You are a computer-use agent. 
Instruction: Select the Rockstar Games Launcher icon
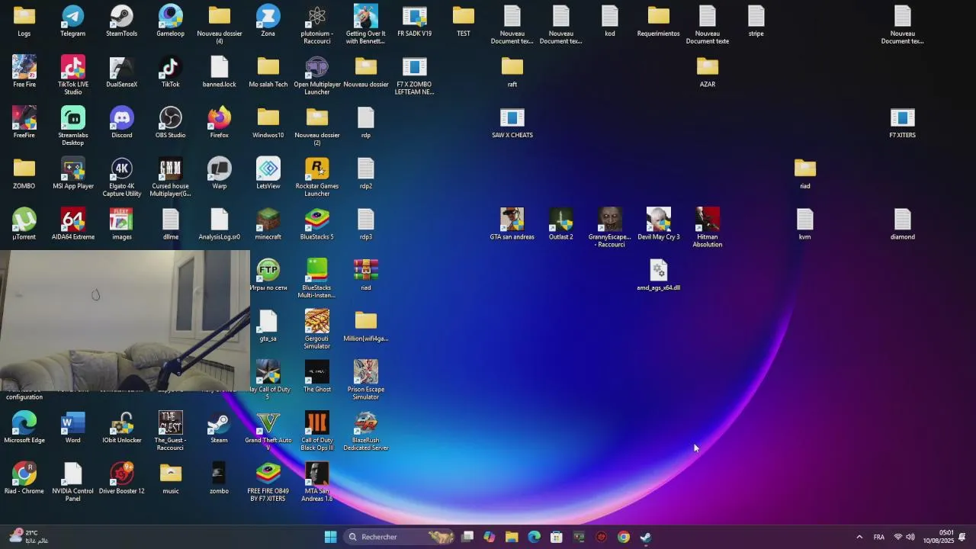click(317, 177)
